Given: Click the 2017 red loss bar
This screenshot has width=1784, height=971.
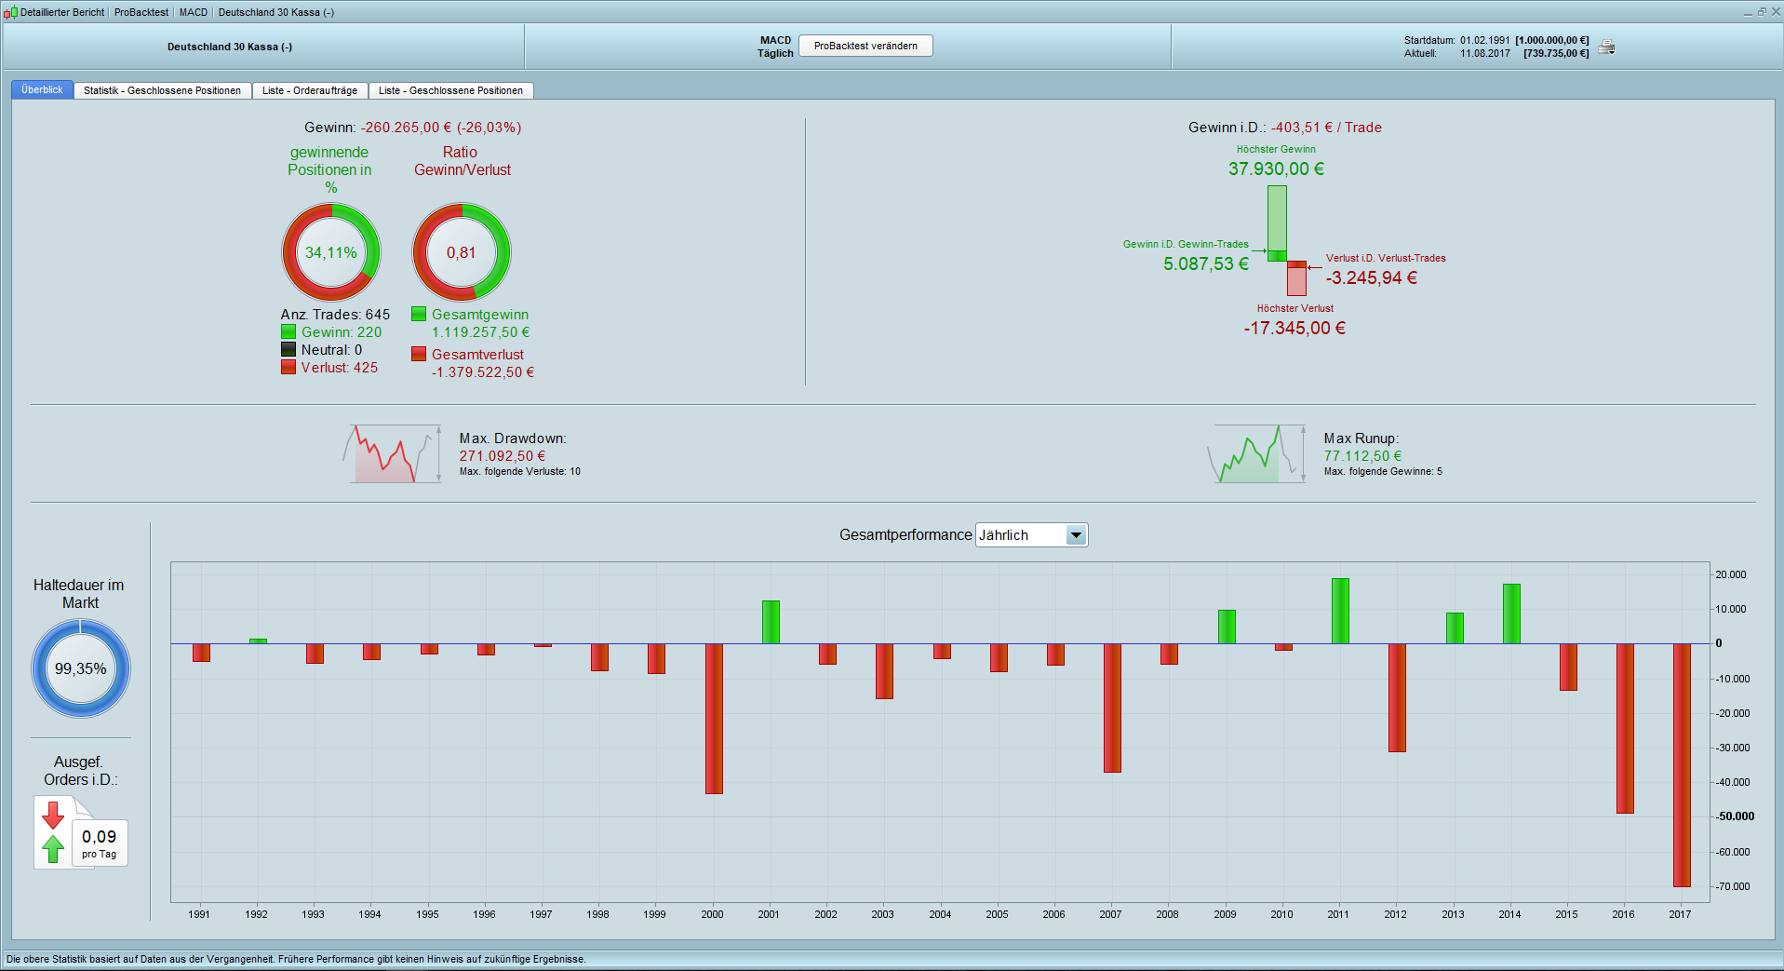Looking at the screenshot, I should 1681,764.
